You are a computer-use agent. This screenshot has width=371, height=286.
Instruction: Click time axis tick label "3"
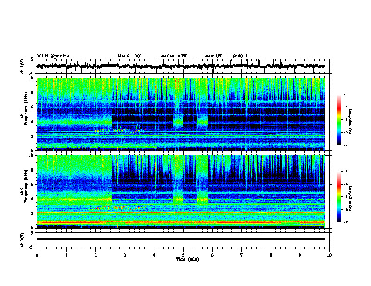[125, 255]
